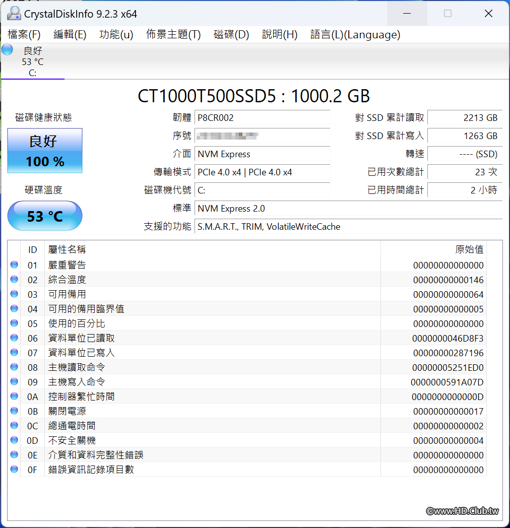Click the firmware field P8CR002
Viewport: 510px width, 528px height.
[263, 117]
